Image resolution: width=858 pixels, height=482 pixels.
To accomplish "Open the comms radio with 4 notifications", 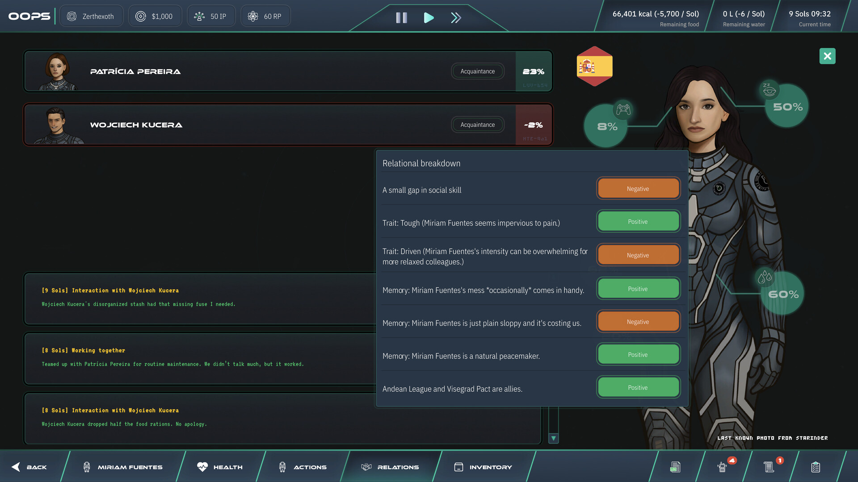I will point(723,467).
